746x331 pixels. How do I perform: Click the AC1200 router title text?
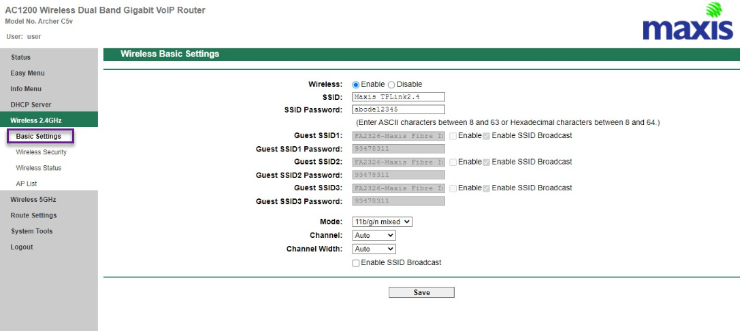pyautogui.click(x=105, y=10)
